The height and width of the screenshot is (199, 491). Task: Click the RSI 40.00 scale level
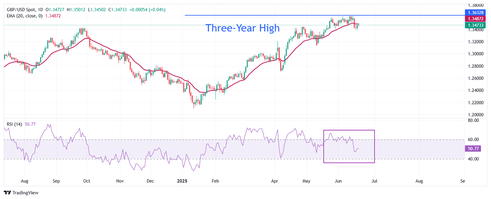pos(473,159)
